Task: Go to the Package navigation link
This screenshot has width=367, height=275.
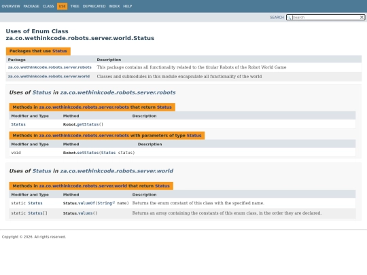Action: tap(31, 6)
